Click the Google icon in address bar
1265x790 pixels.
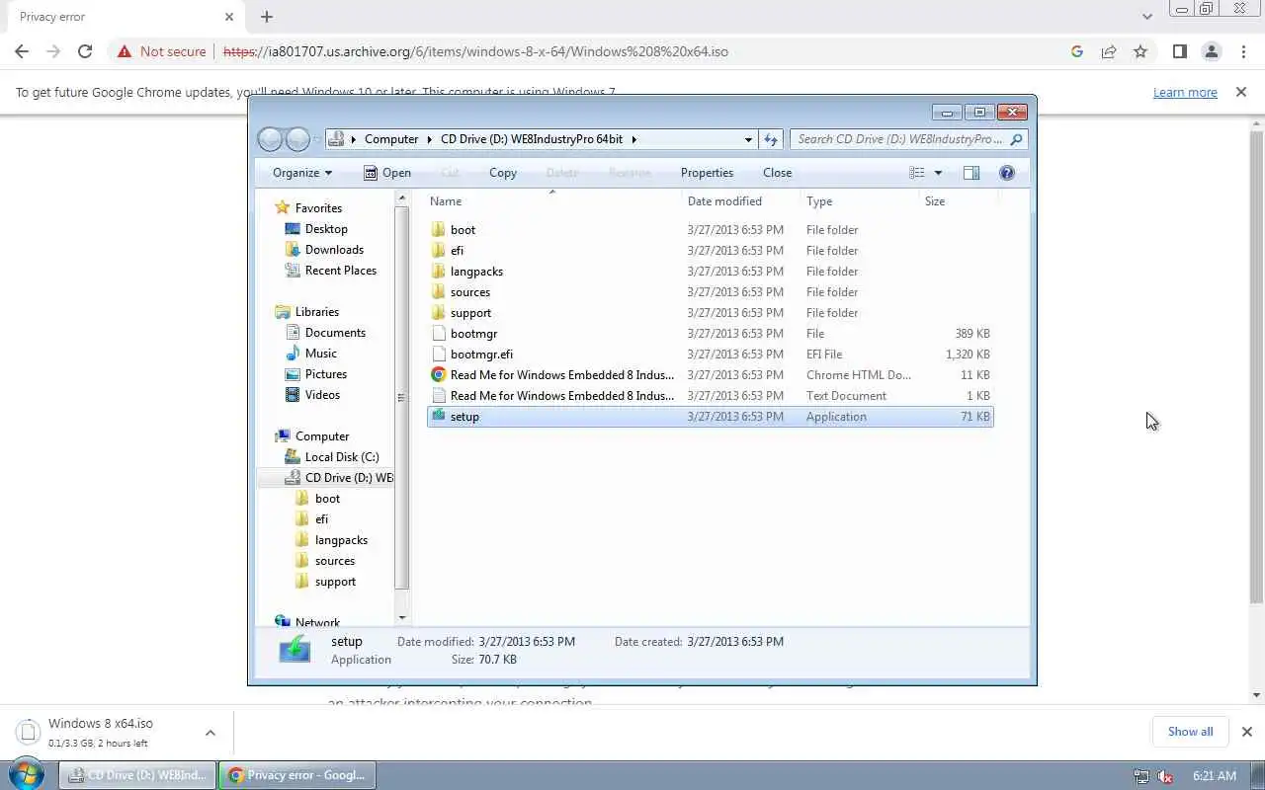click(x=1077, y=51)
